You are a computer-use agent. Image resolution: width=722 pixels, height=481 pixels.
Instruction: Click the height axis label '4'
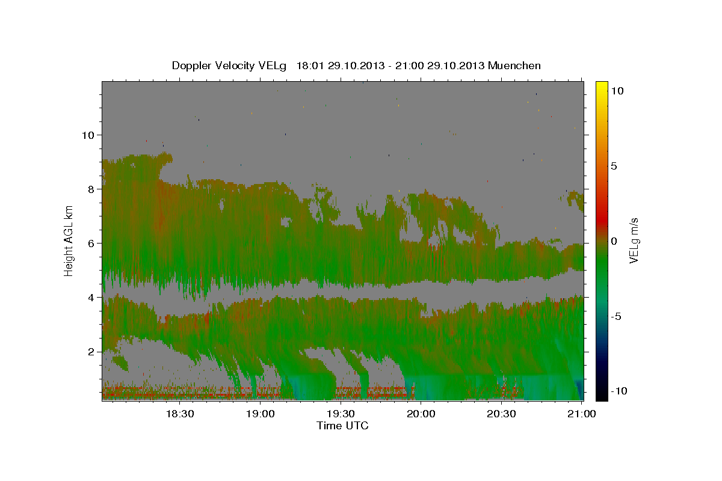click(x=91, y=297)
